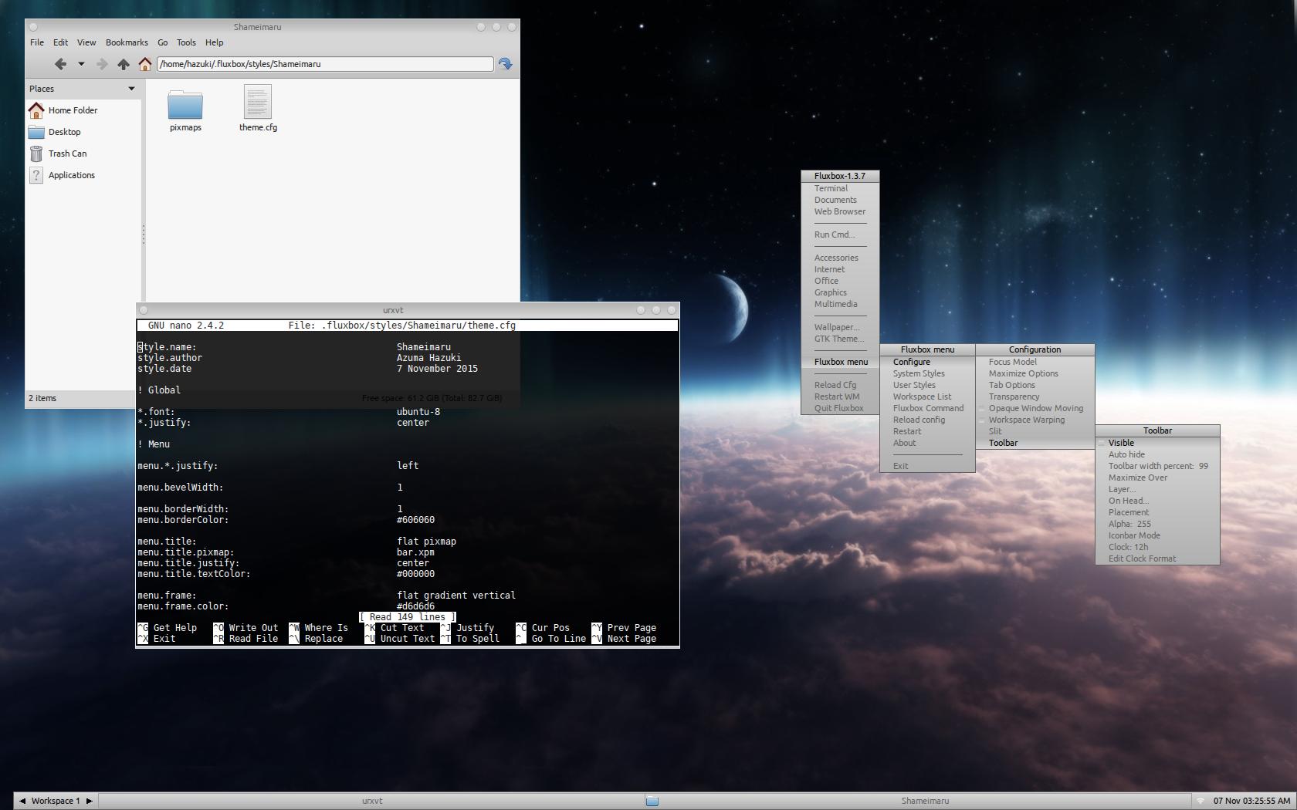Open toolbar Placement submenu
This screenshot has height=810, width=1297.
[x=1157, y=512]
